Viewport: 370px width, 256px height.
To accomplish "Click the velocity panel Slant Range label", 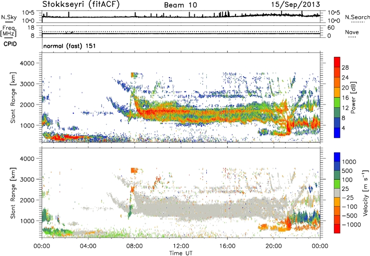I will 13,193.
